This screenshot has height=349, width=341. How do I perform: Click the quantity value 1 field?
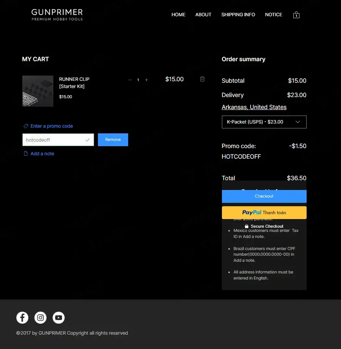(138, 80)
